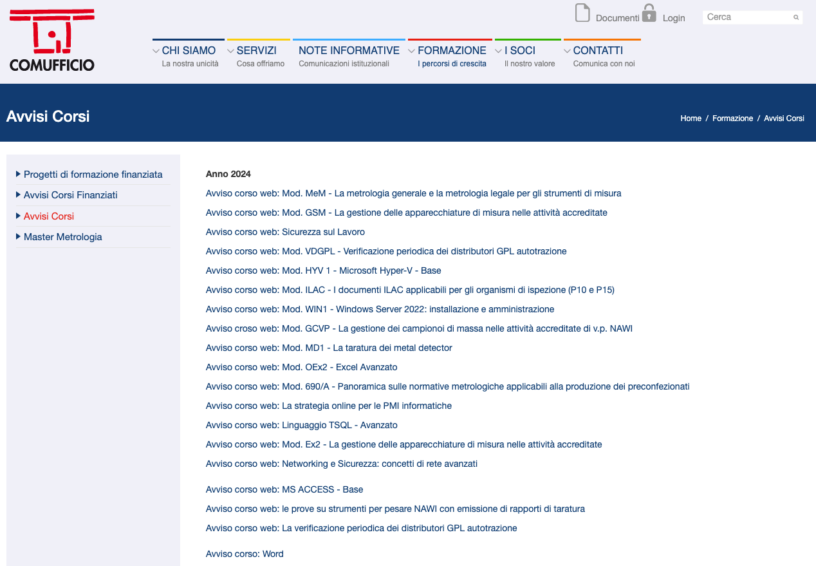This screenshot has width=816, height=566.
Task: Click the 'I percorsi di crescita' subtitle
Action: [x=452, y=64]
